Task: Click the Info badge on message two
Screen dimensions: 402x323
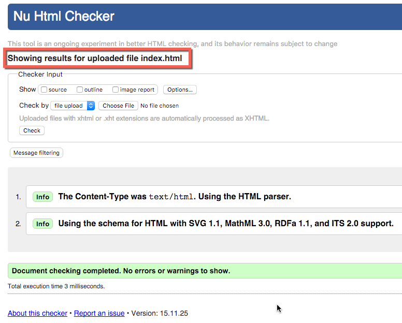Action: tap(42, 224)
